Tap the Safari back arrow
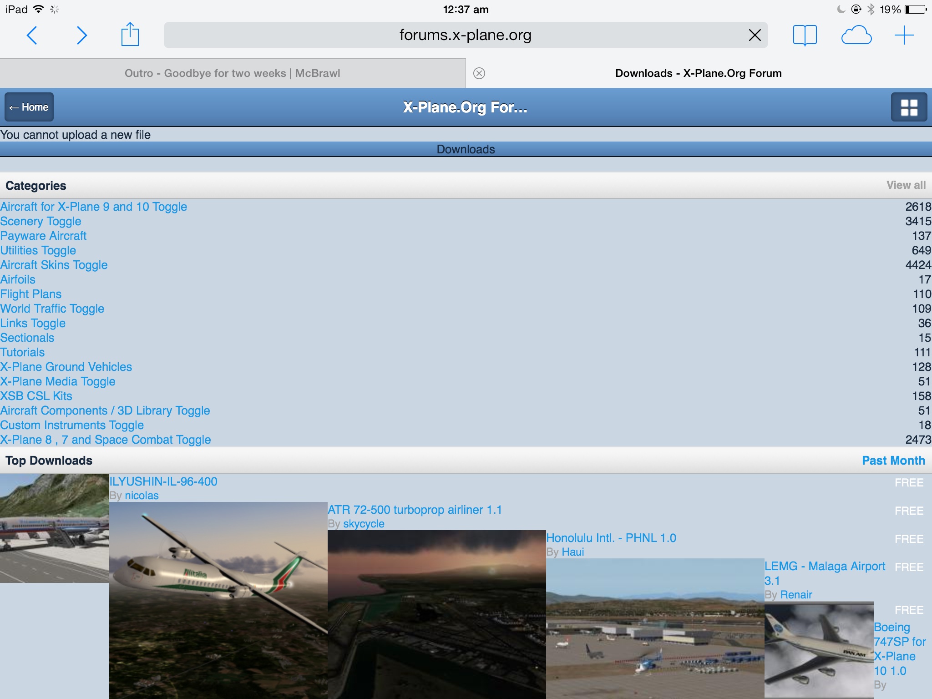 (x=32, y=35)
